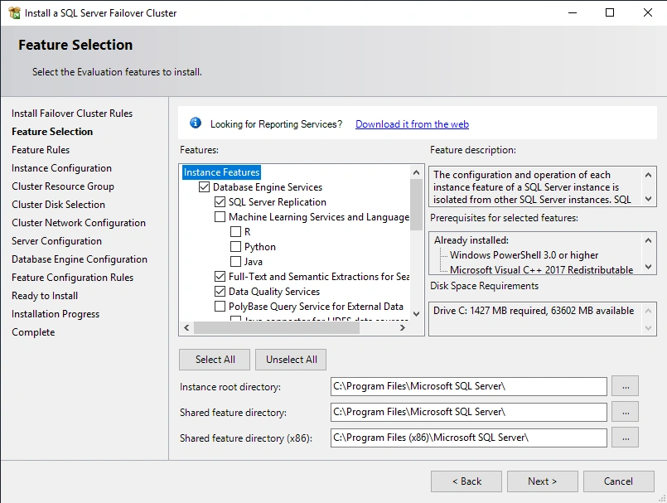Click the Feature description scroll down arrow
The height and width of the screenshot is (503, 667).
tap(648, 199)
